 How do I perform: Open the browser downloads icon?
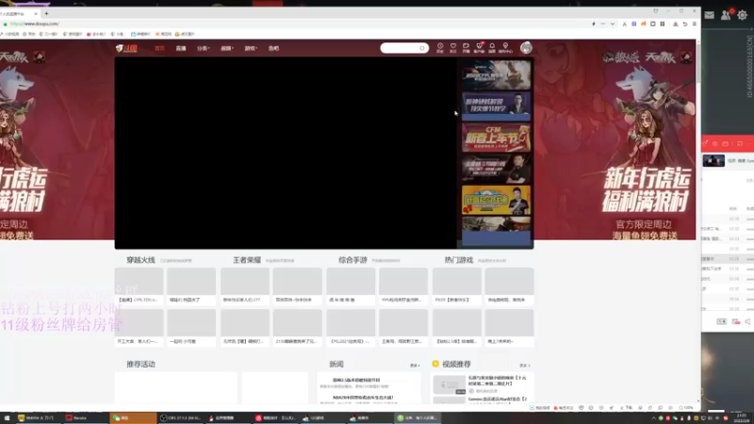[675, 24]
